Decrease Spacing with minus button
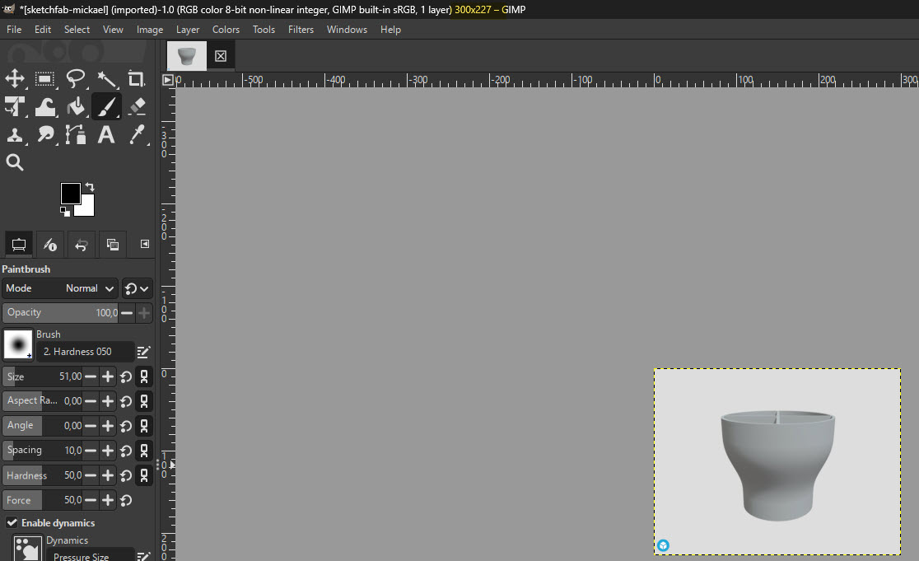This screenshot has width=919, height=561. click(91, 451)
